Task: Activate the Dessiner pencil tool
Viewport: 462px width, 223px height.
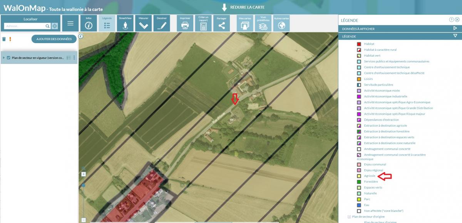Action: click(162, 23)
